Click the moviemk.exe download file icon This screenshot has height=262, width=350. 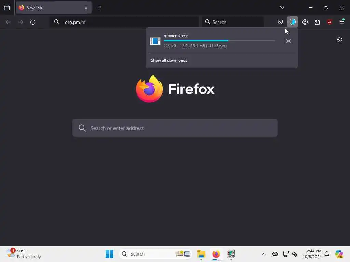[155, 41]
